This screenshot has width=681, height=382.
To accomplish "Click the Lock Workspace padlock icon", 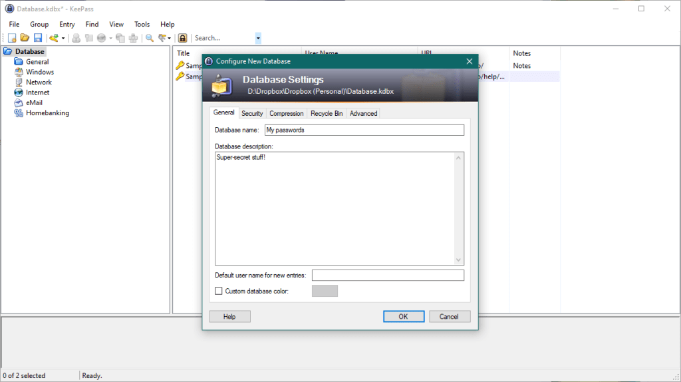I will 182,38.
